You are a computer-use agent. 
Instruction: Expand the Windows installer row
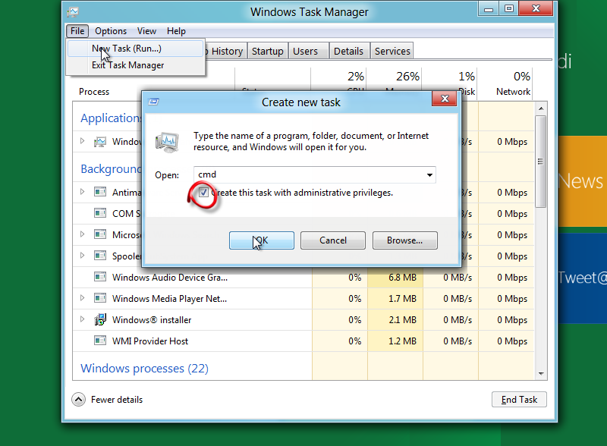pos(82,319)
